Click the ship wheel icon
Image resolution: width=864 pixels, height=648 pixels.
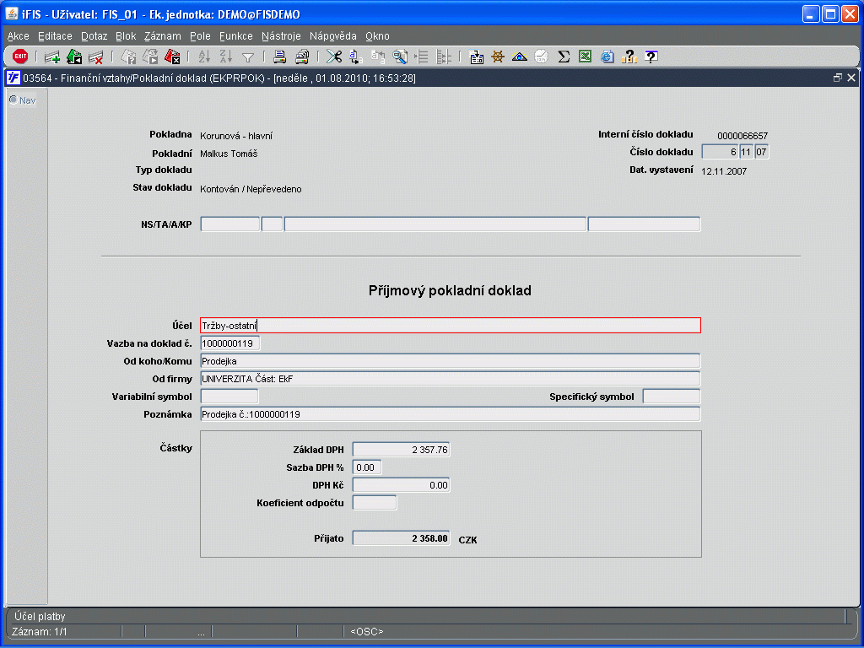tap(498, 57)
